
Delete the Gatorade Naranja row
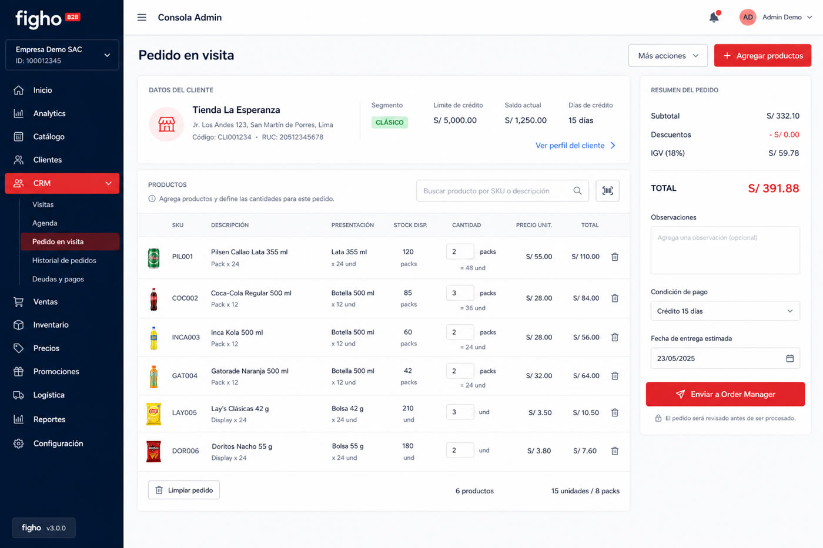(x=615, y=376)
